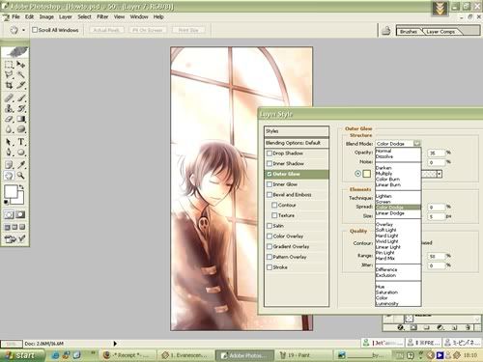The image size is (483, 362).
Task: Open the Blend Mode dropdown arrow
Action: [417, 143]
